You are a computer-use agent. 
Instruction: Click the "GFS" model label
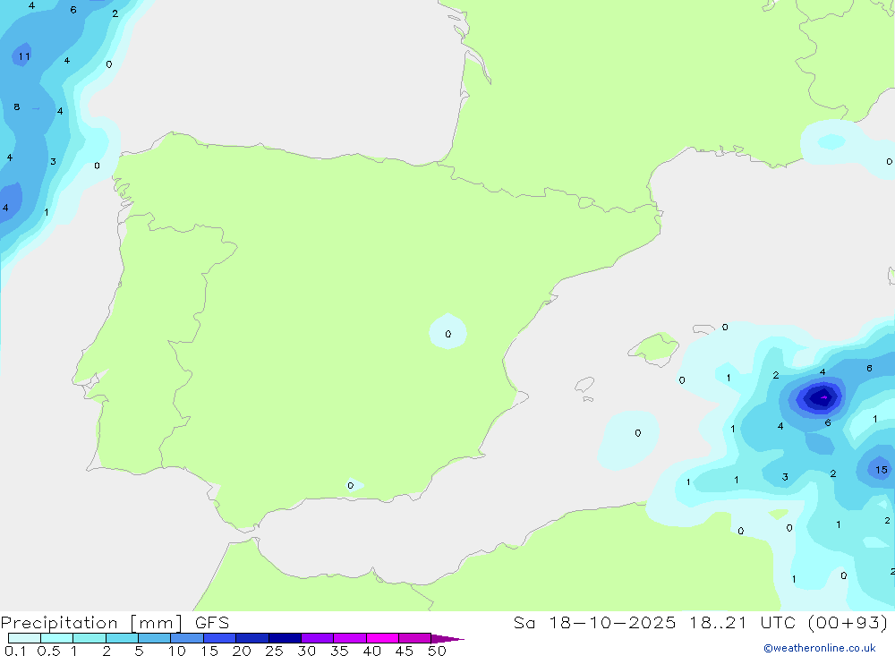[212, 623]
